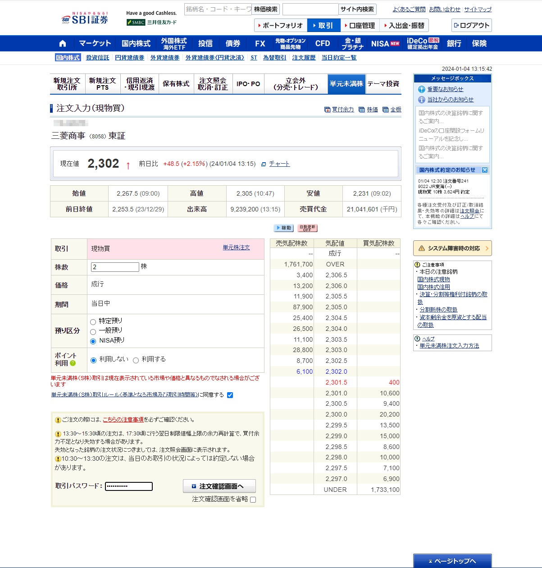Open the チャート link next to price
Image resolution: width=542 pixels, height=568 pixels.
point(279,164)
